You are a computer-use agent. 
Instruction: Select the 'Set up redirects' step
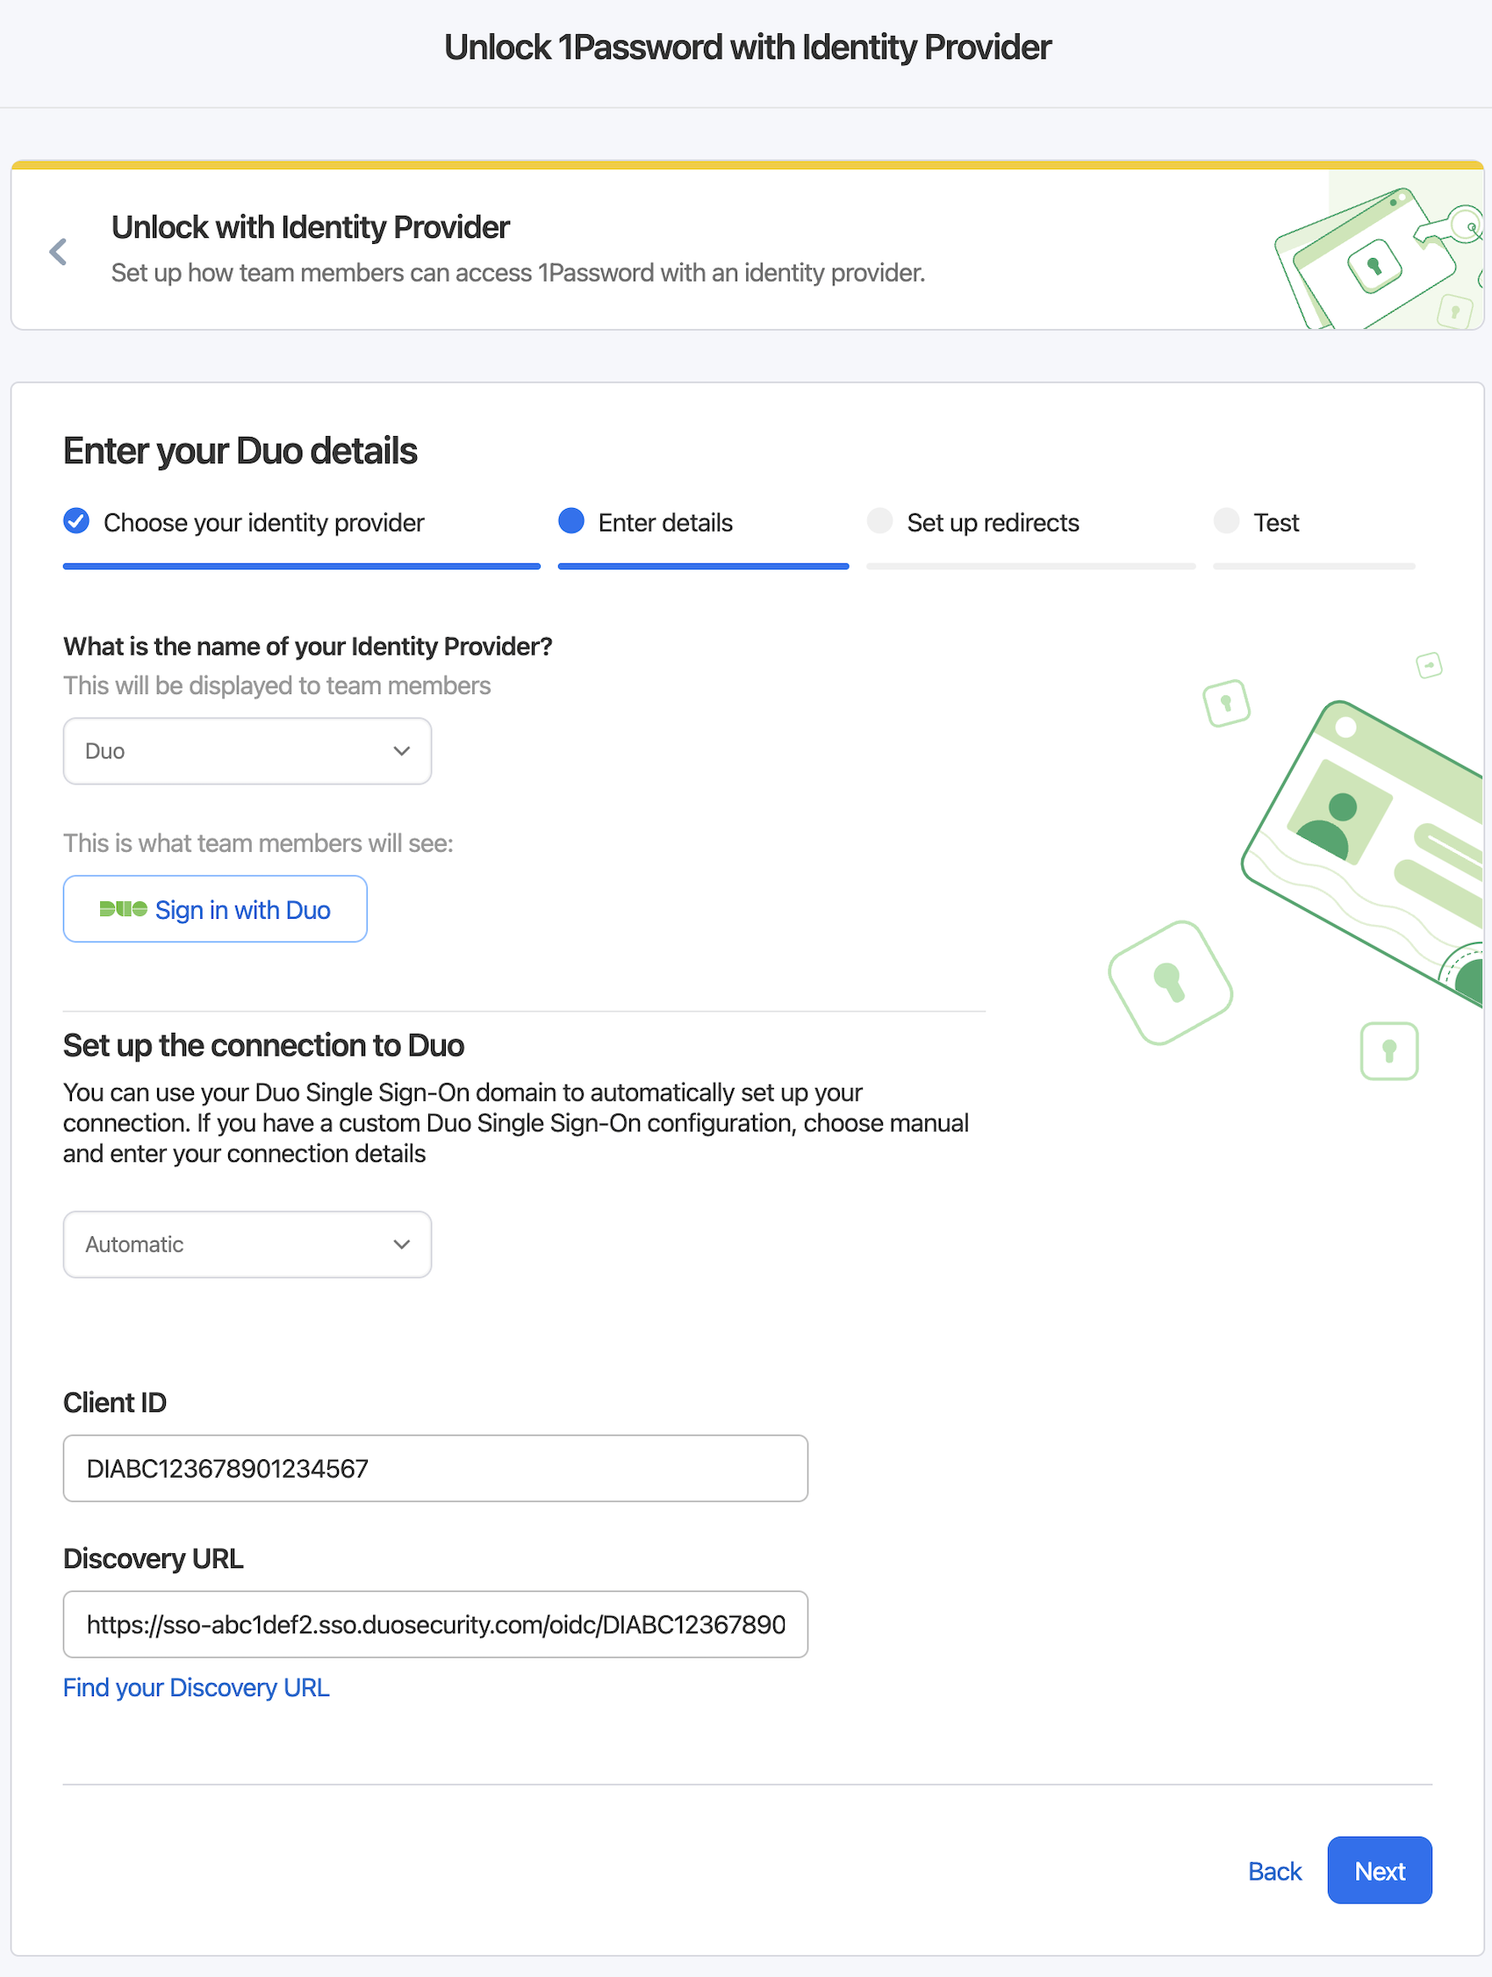click(993, 522)
